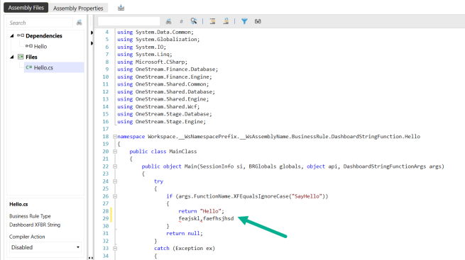Click the binoculars icon next to Search
The image size is (465, 260).
pos(79,23)
